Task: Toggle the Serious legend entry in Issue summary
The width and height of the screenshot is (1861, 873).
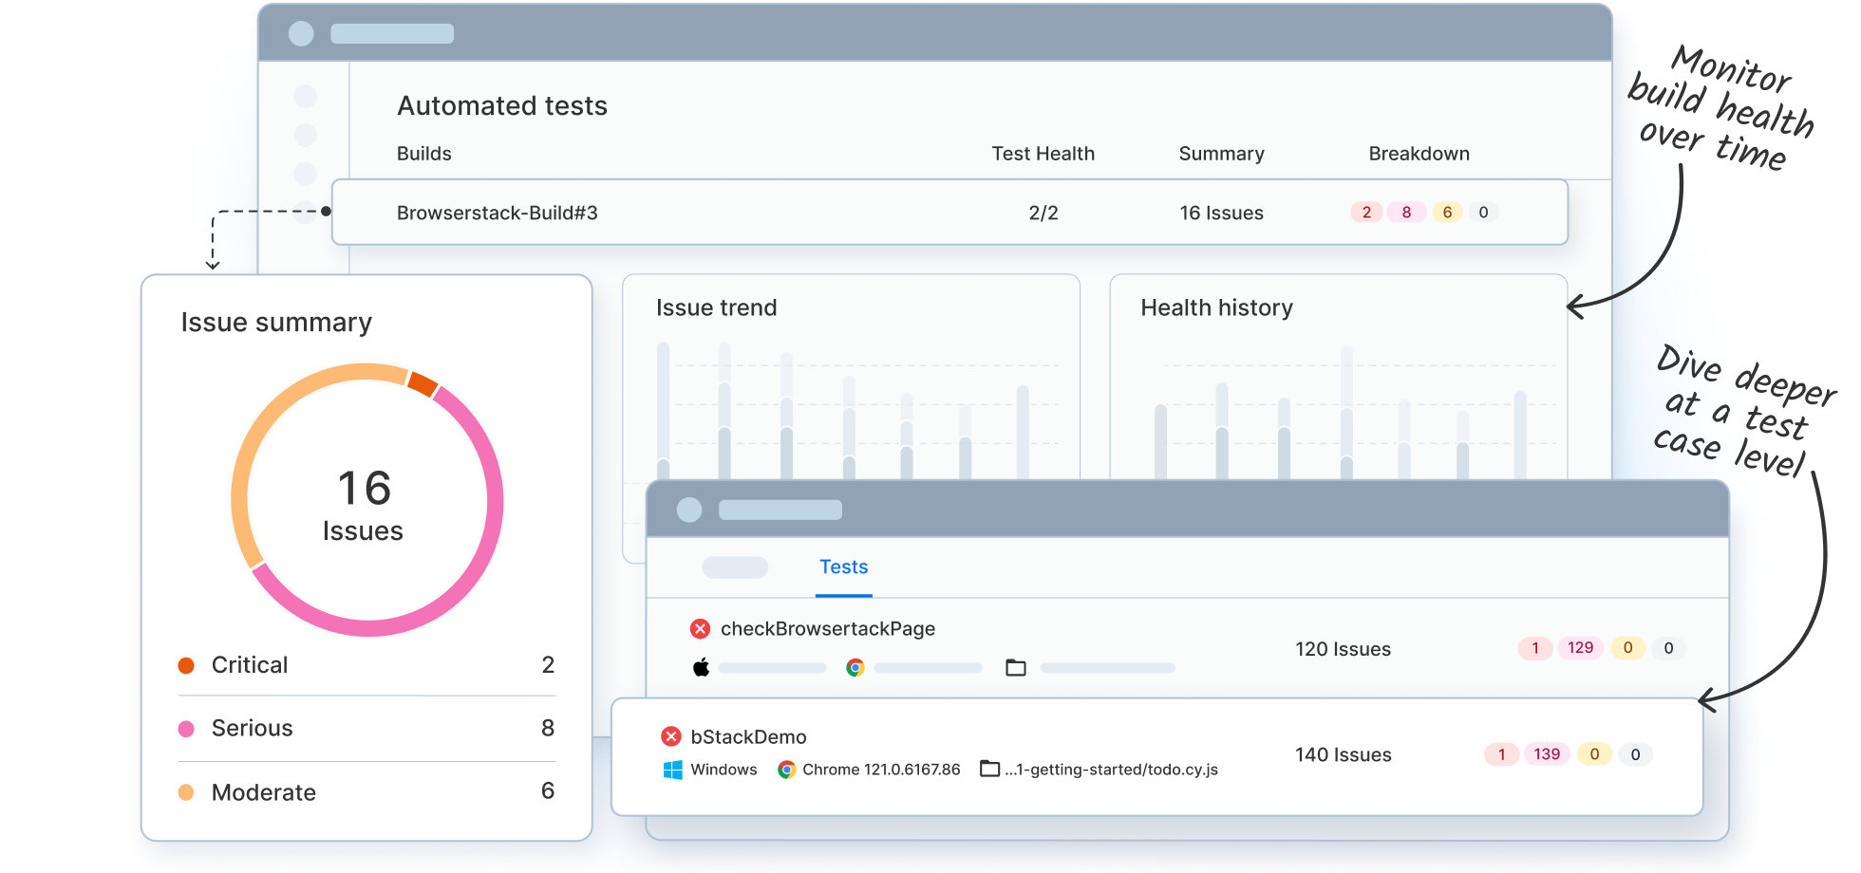Action: pyautogui.click(x=252, y=728)
